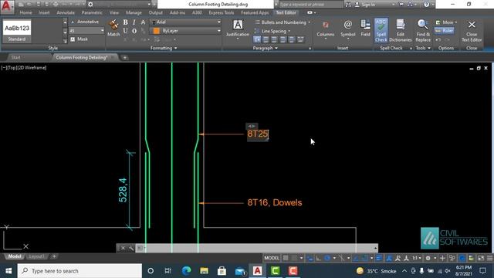494x278 pixels.
Task: Click the command line input field
Action: coord(257,248)
